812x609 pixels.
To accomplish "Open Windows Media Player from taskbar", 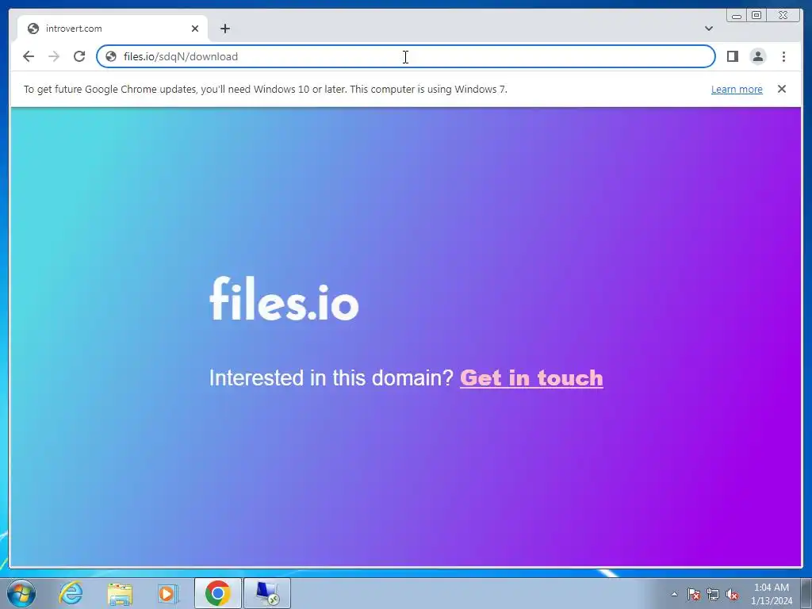I will (x=167, y=593).
